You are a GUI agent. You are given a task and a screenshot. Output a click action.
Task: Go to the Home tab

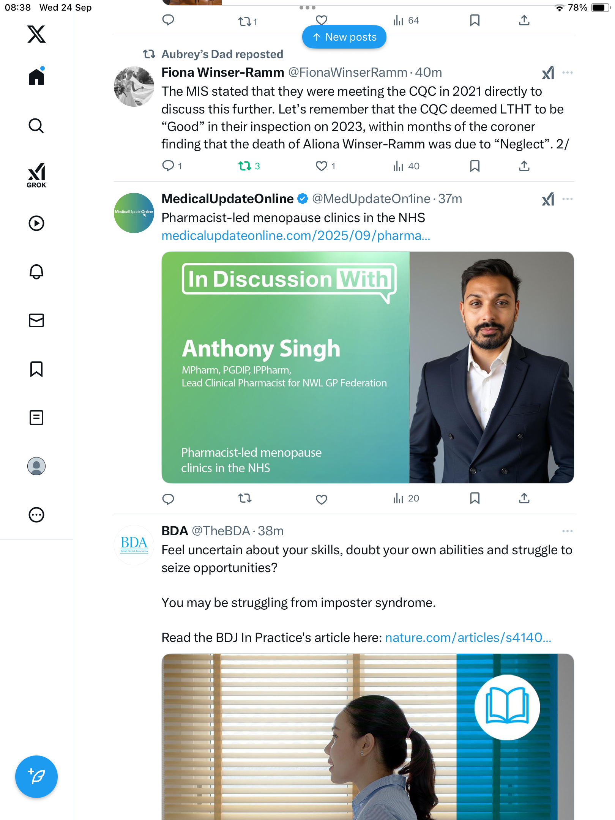tap(36, 77)
